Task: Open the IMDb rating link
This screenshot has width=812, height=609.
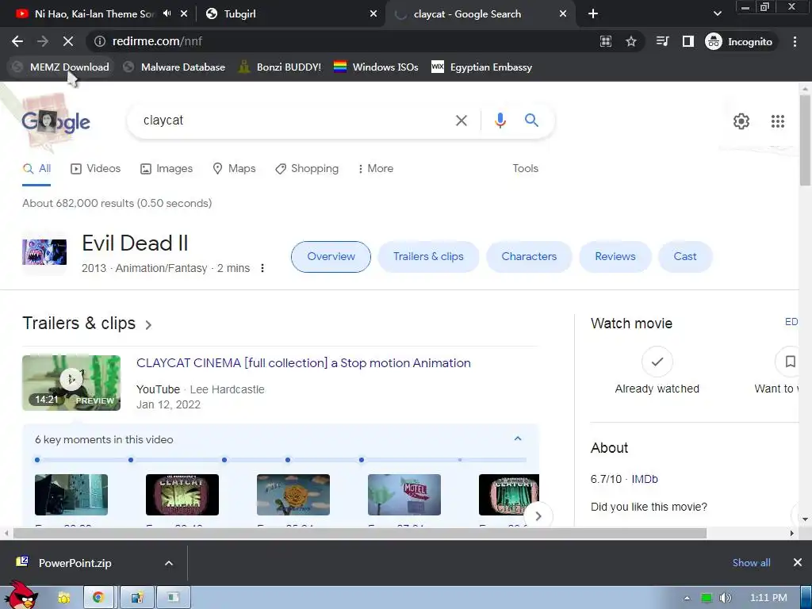Action: click(645, 480)
